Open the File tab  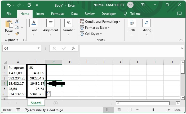click(9, 14)
